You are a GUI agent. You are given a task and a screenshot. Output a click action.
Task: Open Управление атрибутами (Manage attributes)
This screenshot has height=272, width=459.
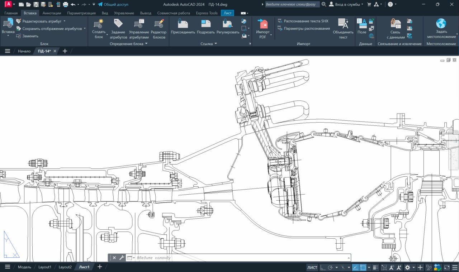point(139,24)
